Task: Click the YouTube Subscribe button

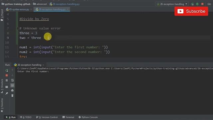Action: pos(191,11)
